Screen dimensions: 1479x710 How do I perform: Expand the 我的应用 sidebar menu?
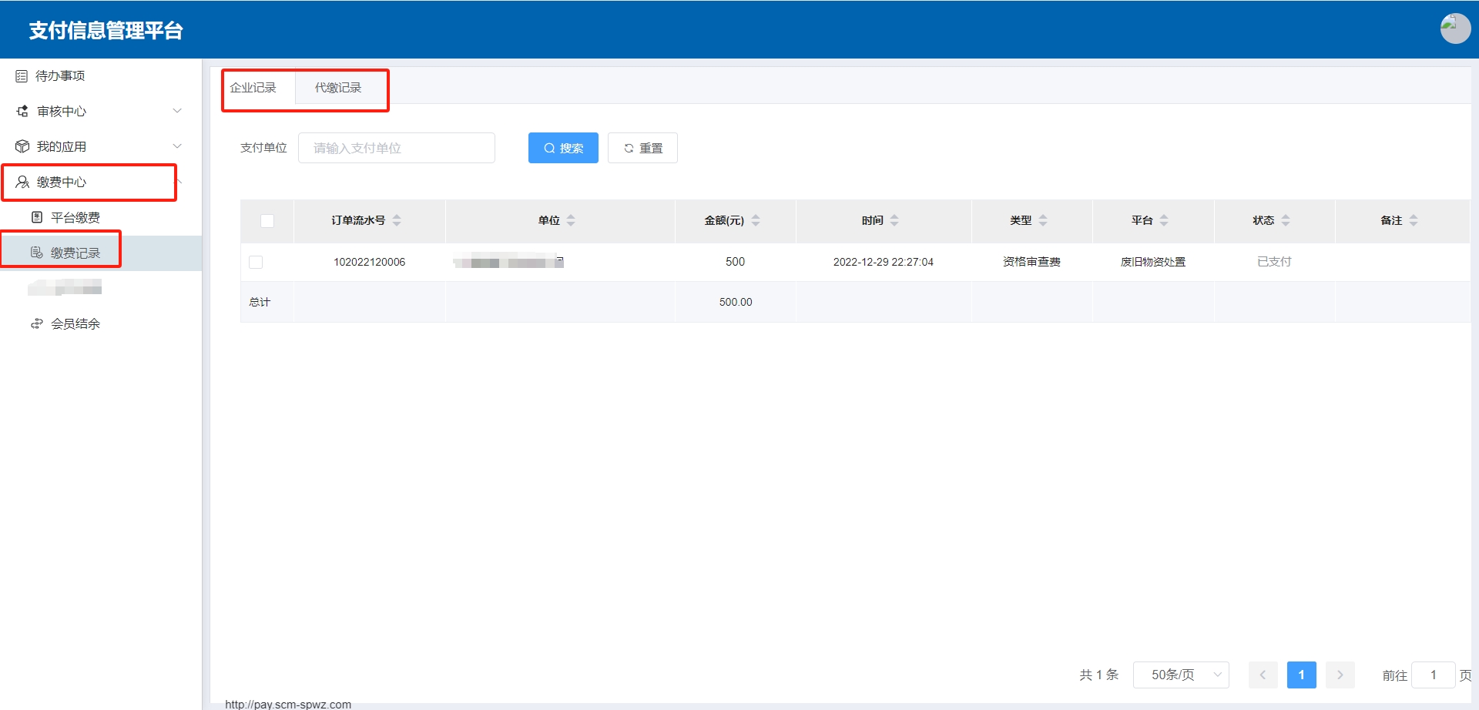click(100, 146)
